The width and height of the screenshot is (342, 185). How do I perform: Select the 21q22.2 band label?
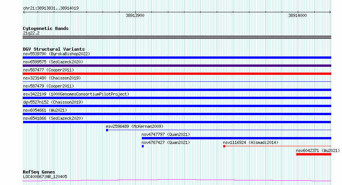point(31,33)
